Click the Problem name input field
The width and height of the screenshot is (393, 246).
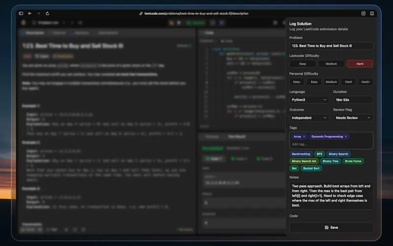331,46
